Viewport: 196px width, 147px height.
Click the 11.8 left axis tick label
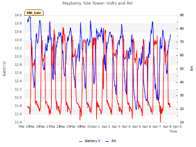(18, 106)
